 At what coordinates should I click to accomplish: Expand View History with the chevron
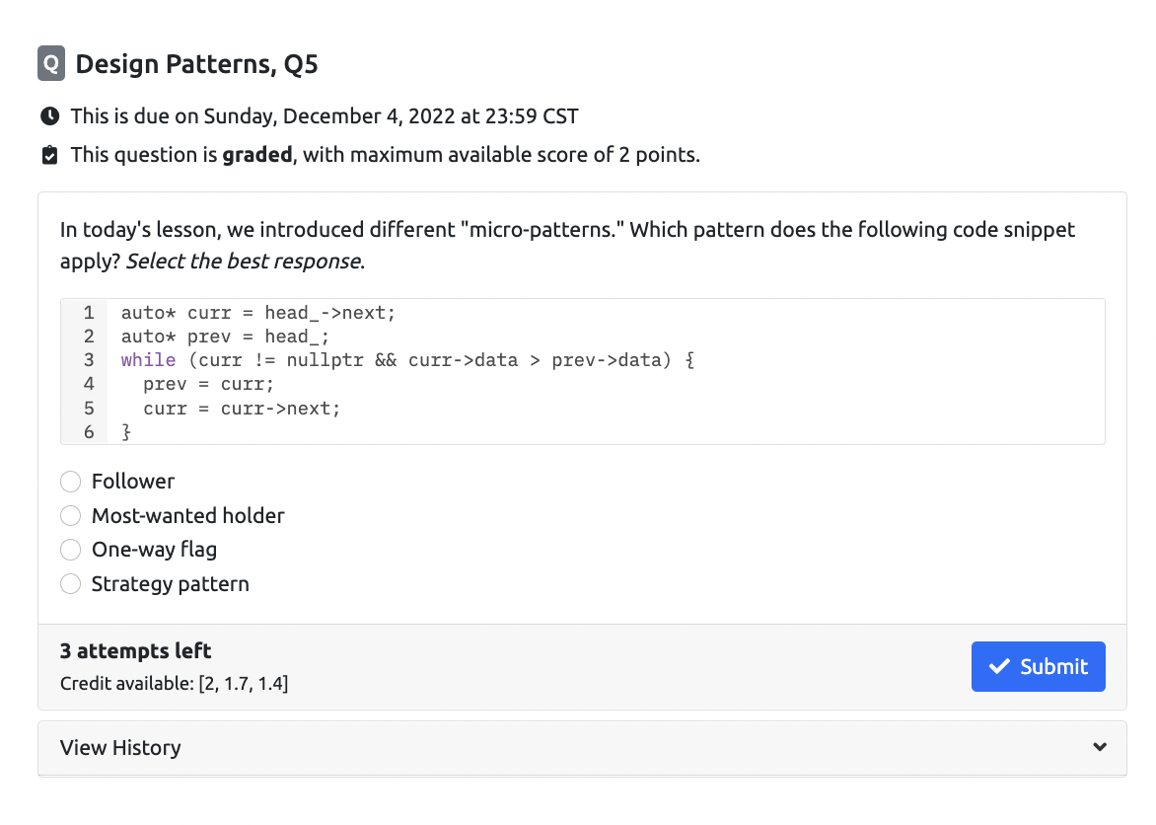(x=1099, y=747)
